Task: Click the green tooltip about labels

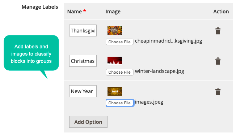Action: pyautogui.click(x=31, y=54)
